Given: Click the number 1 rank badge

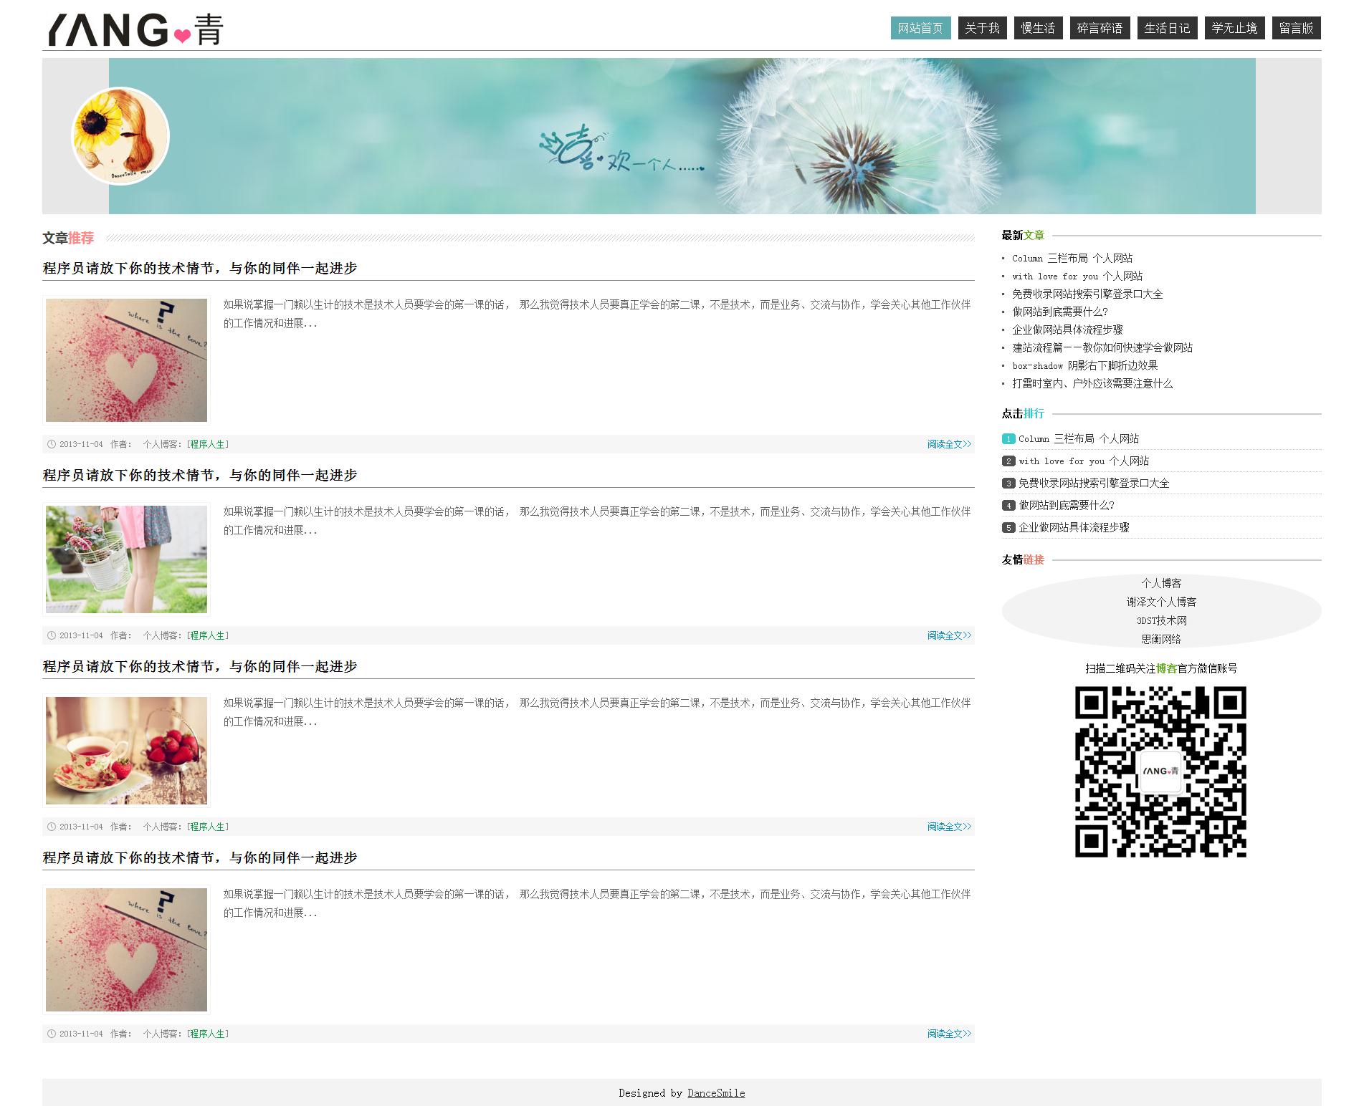Looking at the screenshot, I should (1008, 439).
